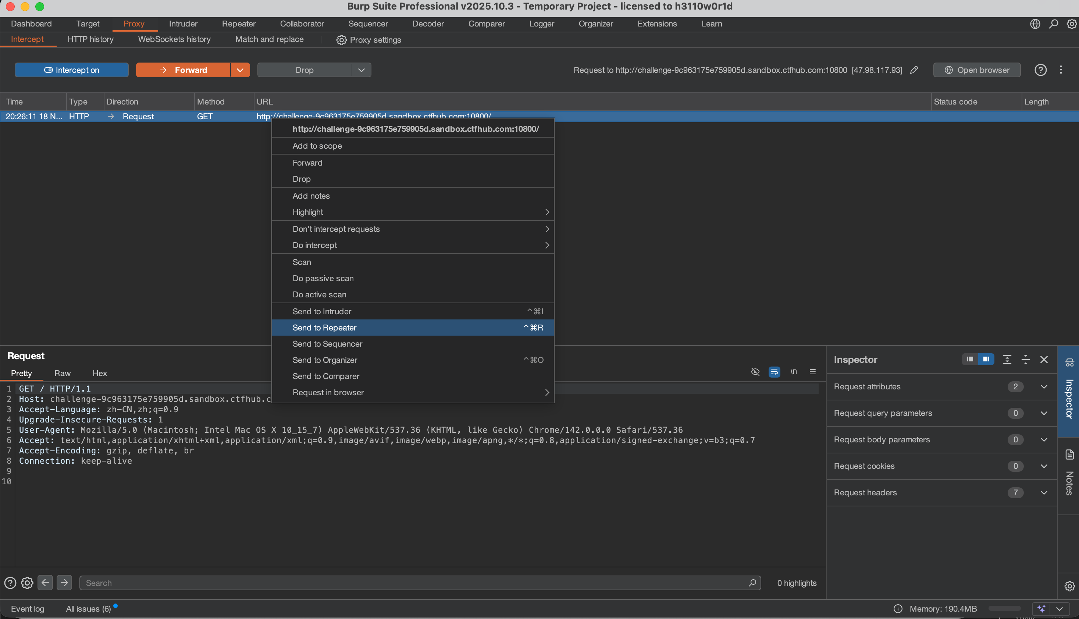Switch to the HTTP history tab
The image size is (1079, 619).
(x=90, y=39)
